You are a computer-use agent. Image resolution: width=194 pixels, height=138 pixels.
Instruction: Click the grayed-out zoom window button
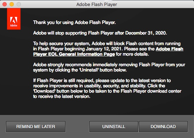pyautogui.click(x=19, y=4)
